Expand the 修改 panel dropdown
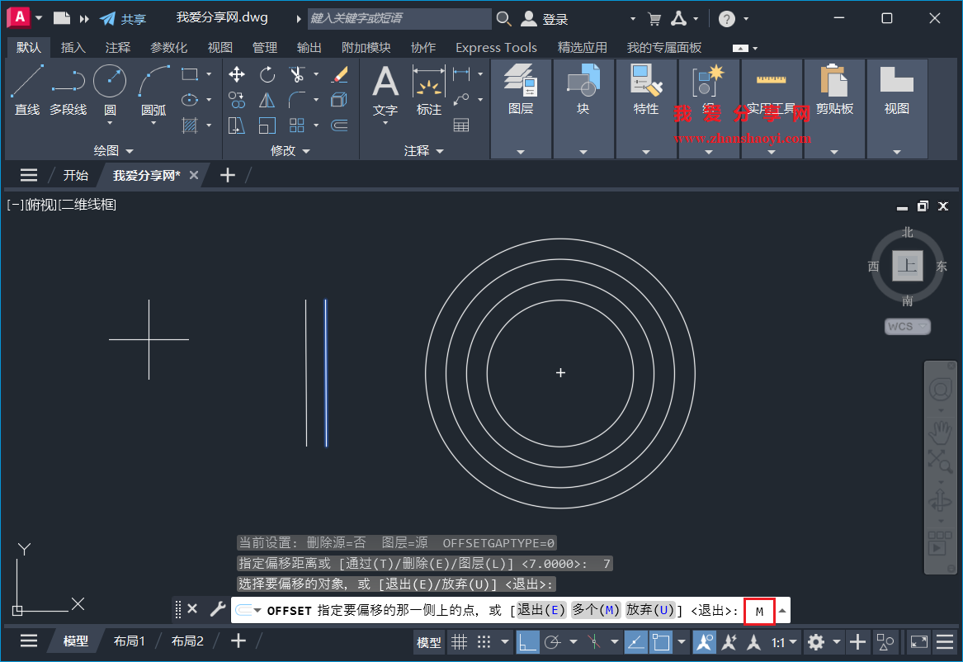This screenshot has height=662, width=963. click(305, 151)
